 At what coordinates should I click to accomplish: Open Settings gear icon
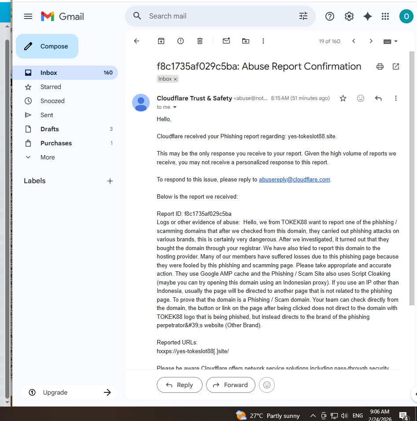(x=349, y=16)
